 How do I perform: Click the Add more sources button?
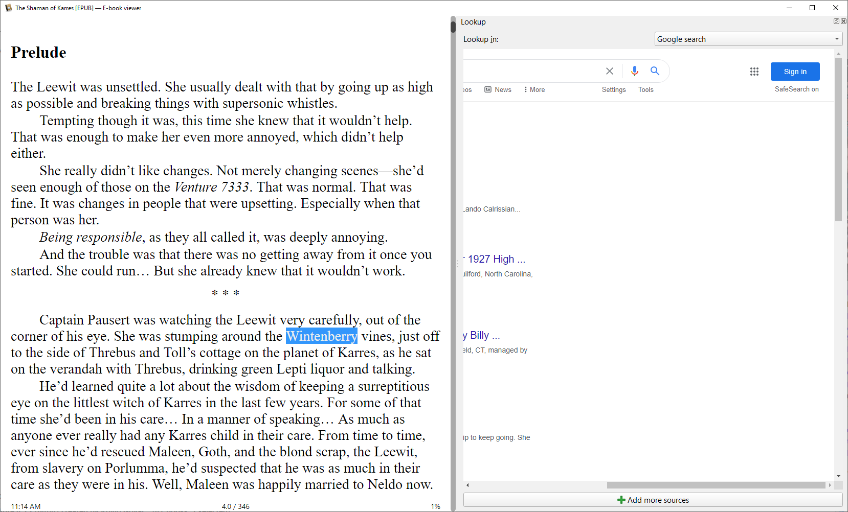point(653,500)
